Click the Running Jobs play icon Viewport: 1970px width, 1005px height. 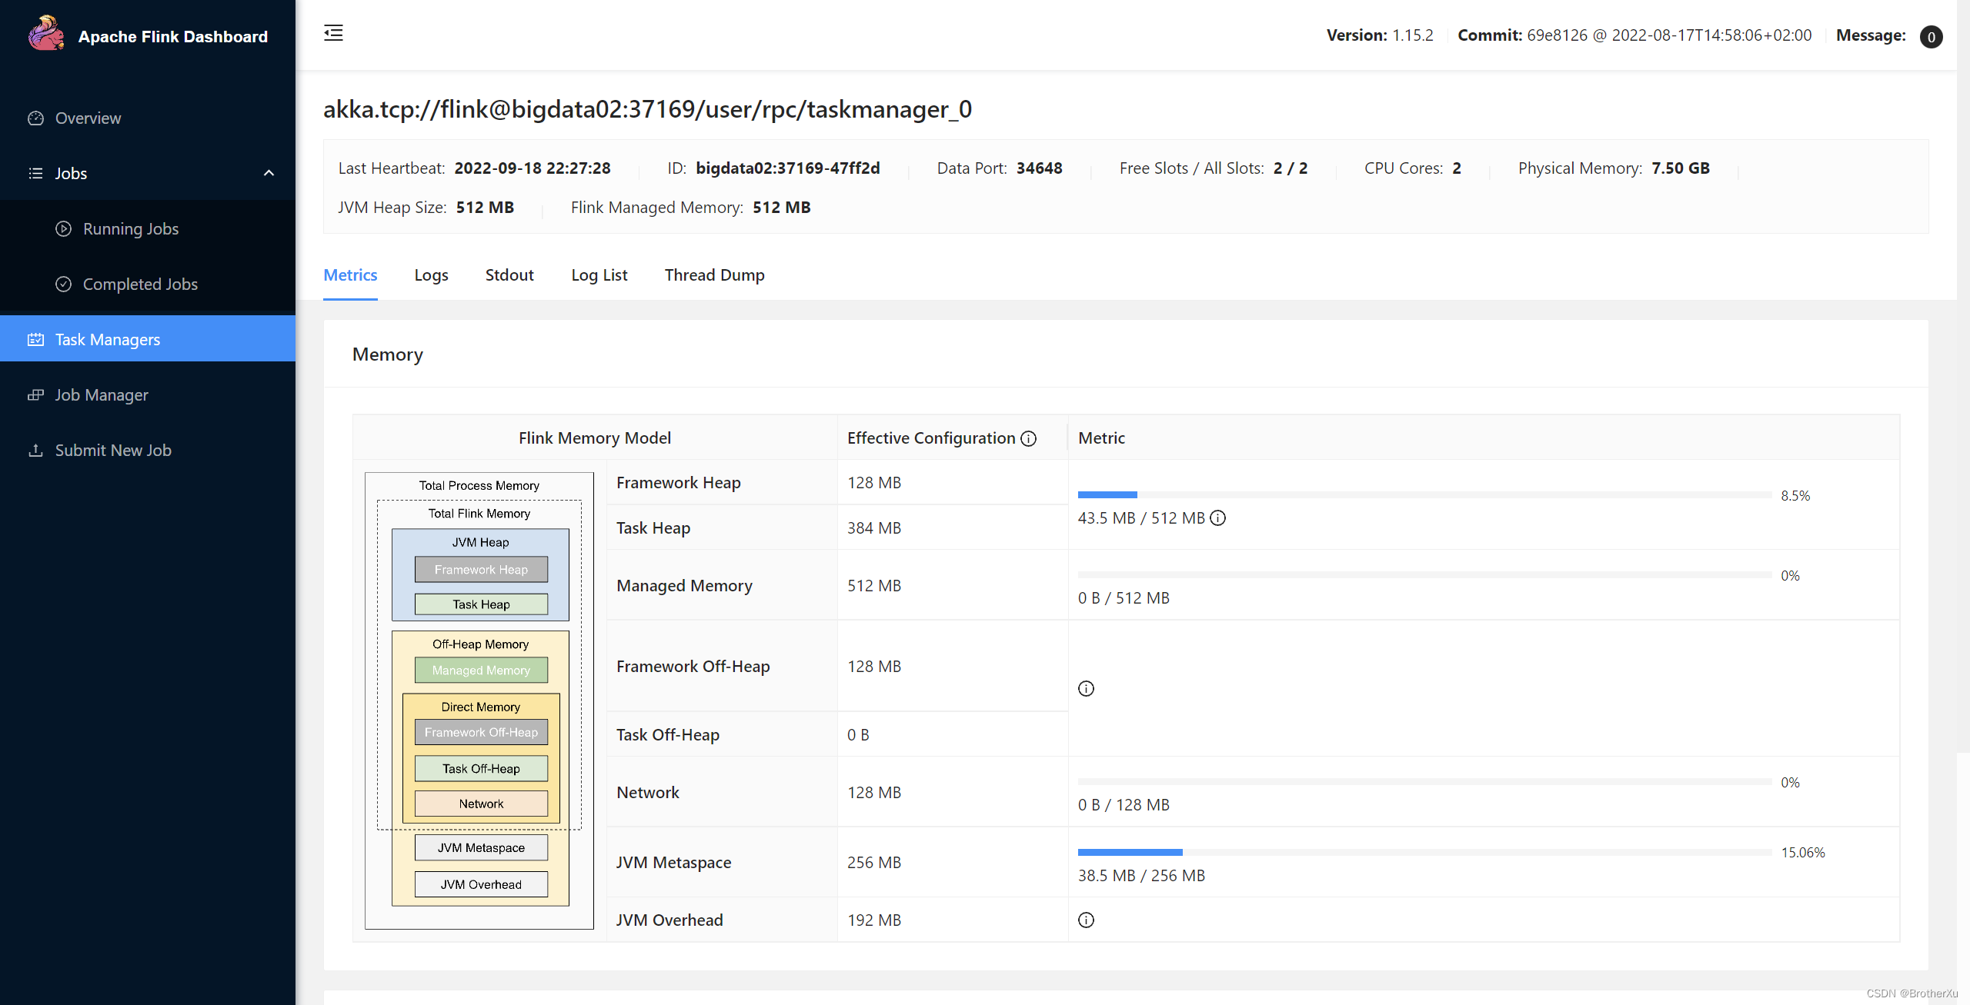(x=63, y=228)
